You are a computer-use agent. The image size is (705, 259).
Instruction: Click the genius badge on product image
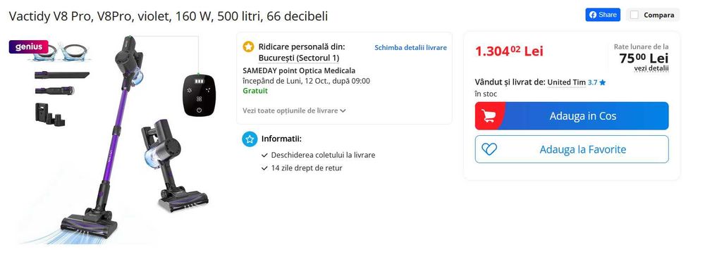pos(28,46)
